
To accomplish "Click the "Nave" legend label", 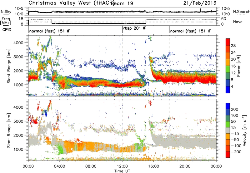I will click(238, 22).
